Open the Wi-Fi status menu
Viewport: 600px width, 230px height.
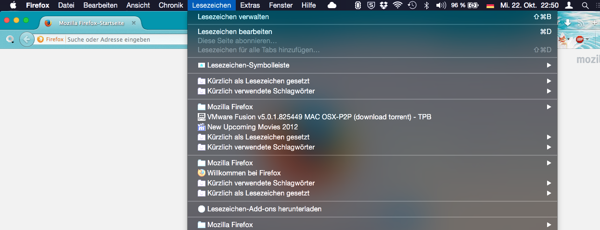tap(397, 5)
